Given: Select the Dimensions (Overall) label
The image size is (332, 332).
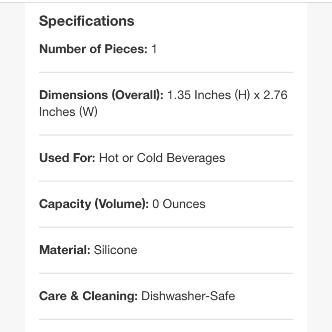Looking at the screenshot, I should coord(101,95).
